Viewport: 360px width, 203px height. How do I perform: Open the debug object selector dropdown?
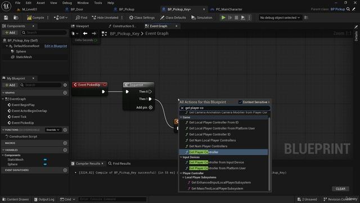tap(280, 17)
